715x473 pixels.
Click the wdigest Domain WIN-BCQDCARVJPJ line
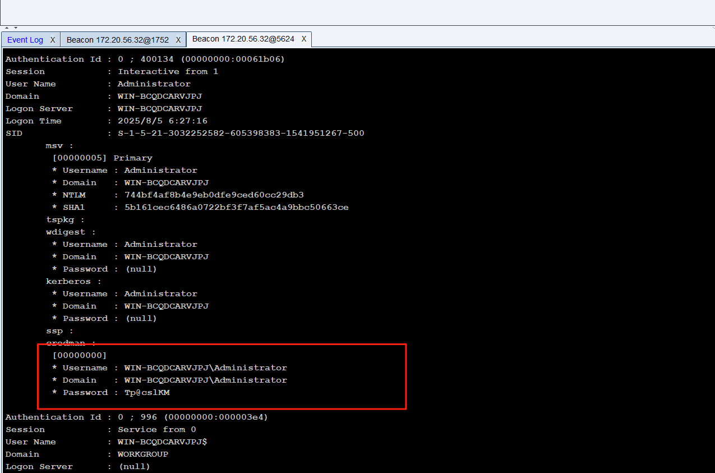pos(130,256)
